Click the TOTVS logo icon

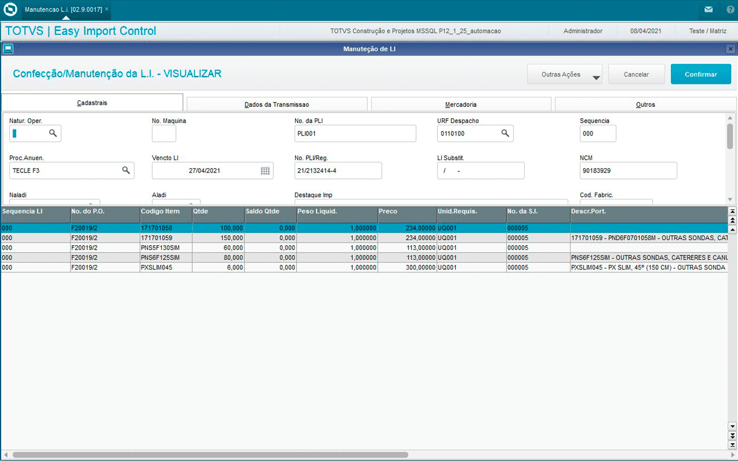[10, 10]
